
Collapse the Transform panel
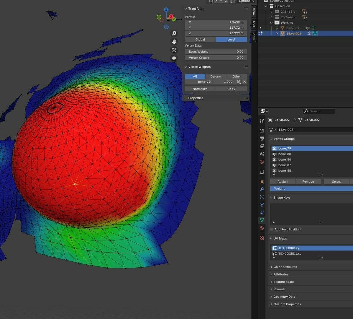[x=186, y=9]
